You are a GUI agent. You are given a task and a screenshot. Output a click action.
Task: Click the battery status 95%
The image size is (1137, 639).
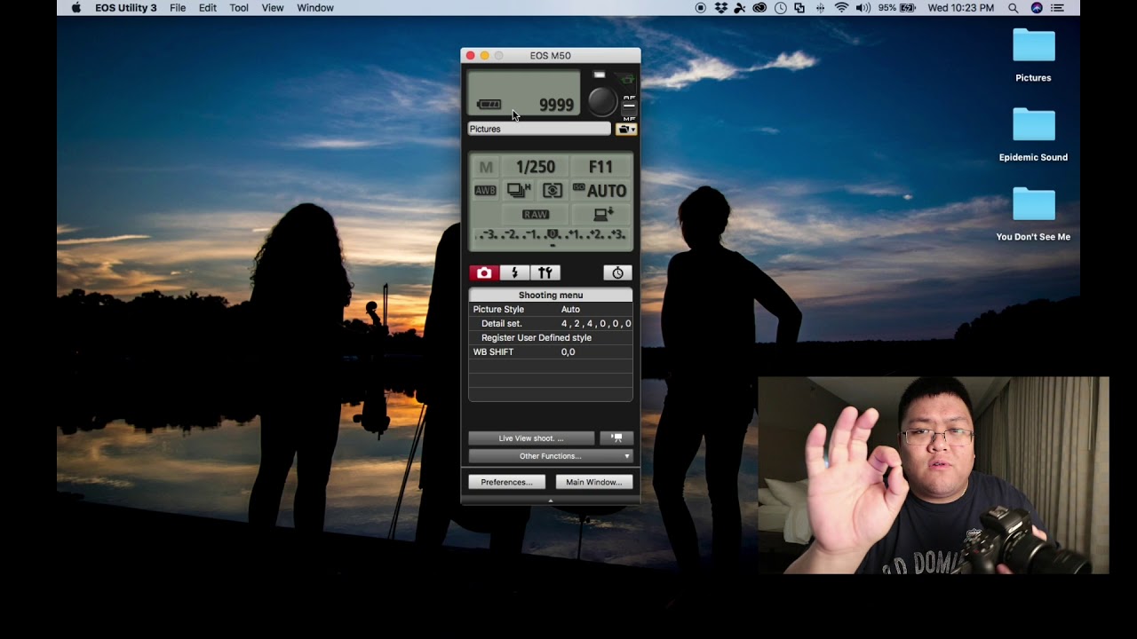[897, 8]
